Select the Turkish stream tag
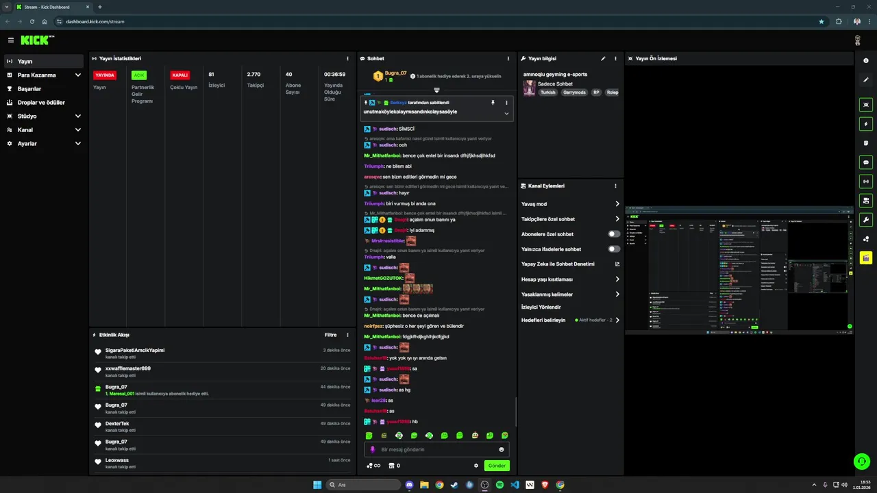The width and height of the screenshot is (877, 493). click(548, 92)
